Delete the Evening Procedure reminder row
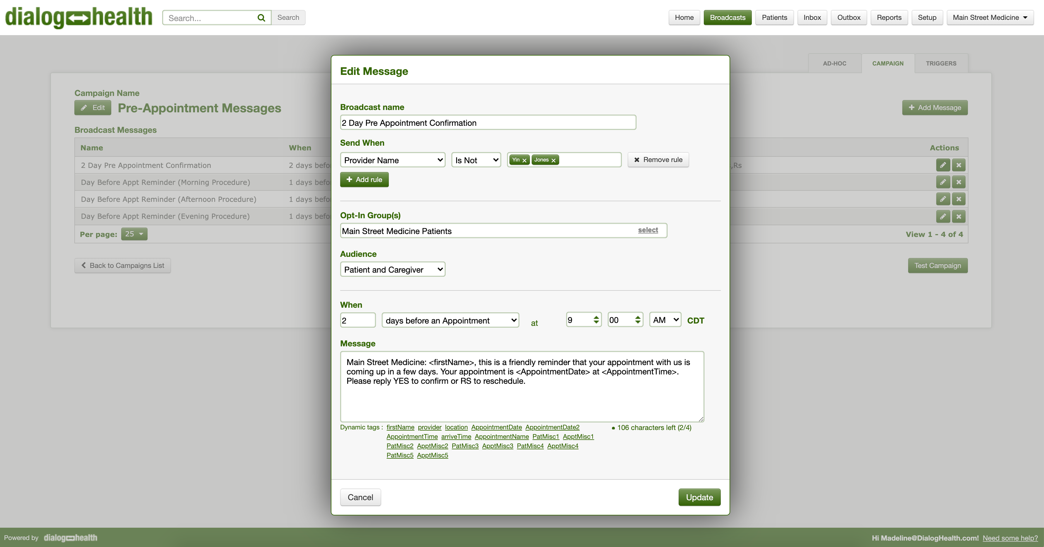Viewport: 1044px width, 547px height. point(959,216)
